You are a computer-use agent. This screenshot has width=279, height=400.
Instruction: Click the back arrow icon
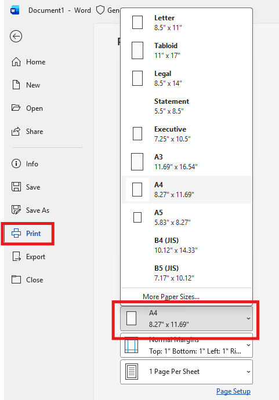tap(16, 36)
